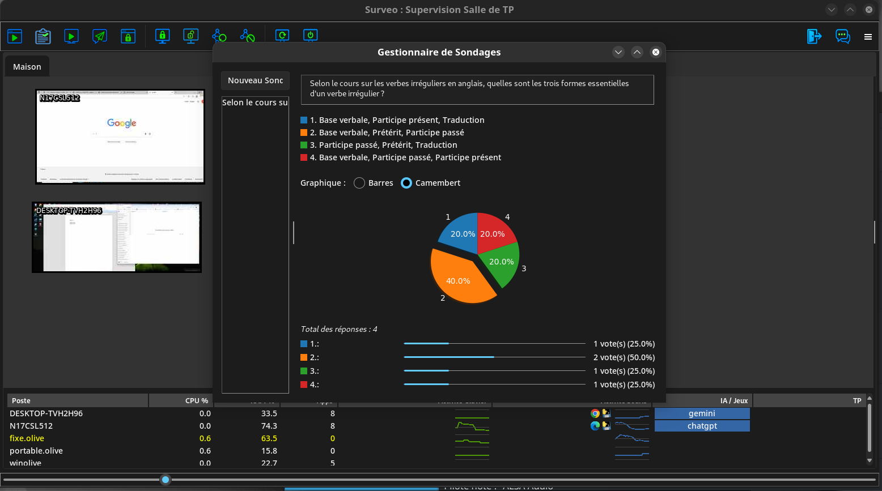Click the browser window padlock icon
The width and height of the screenshot is (882, 491).
pos(128,37)
